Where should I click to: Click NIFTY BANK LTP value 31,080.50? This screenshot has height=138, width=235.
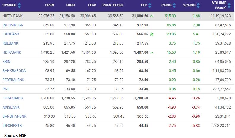[140, 16]
